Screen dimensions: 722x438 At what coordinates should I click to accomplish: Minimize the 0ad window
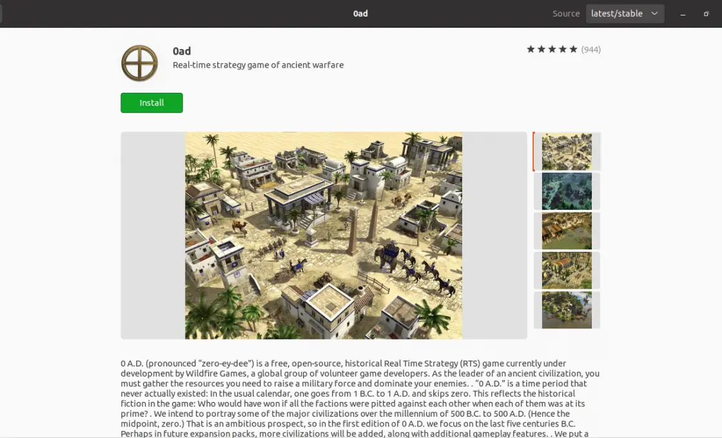683,14
